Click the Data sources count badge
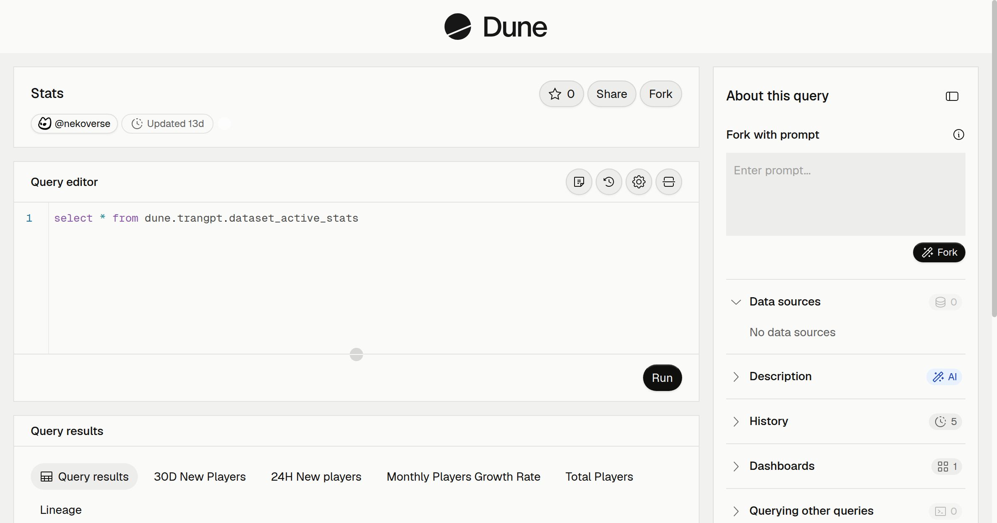 [945, 302]
